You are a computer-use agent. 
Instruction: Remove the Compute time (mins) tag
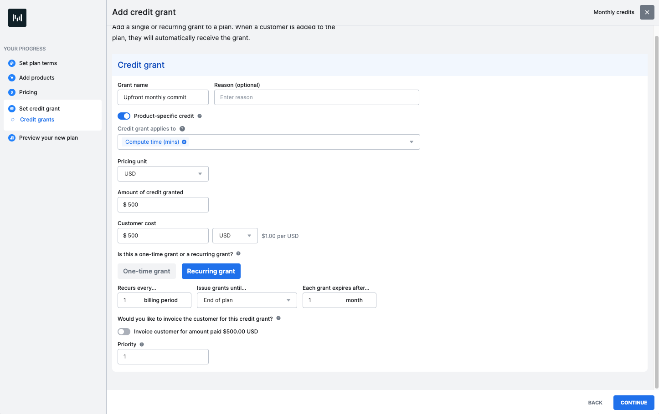click(x=184, y=142)
